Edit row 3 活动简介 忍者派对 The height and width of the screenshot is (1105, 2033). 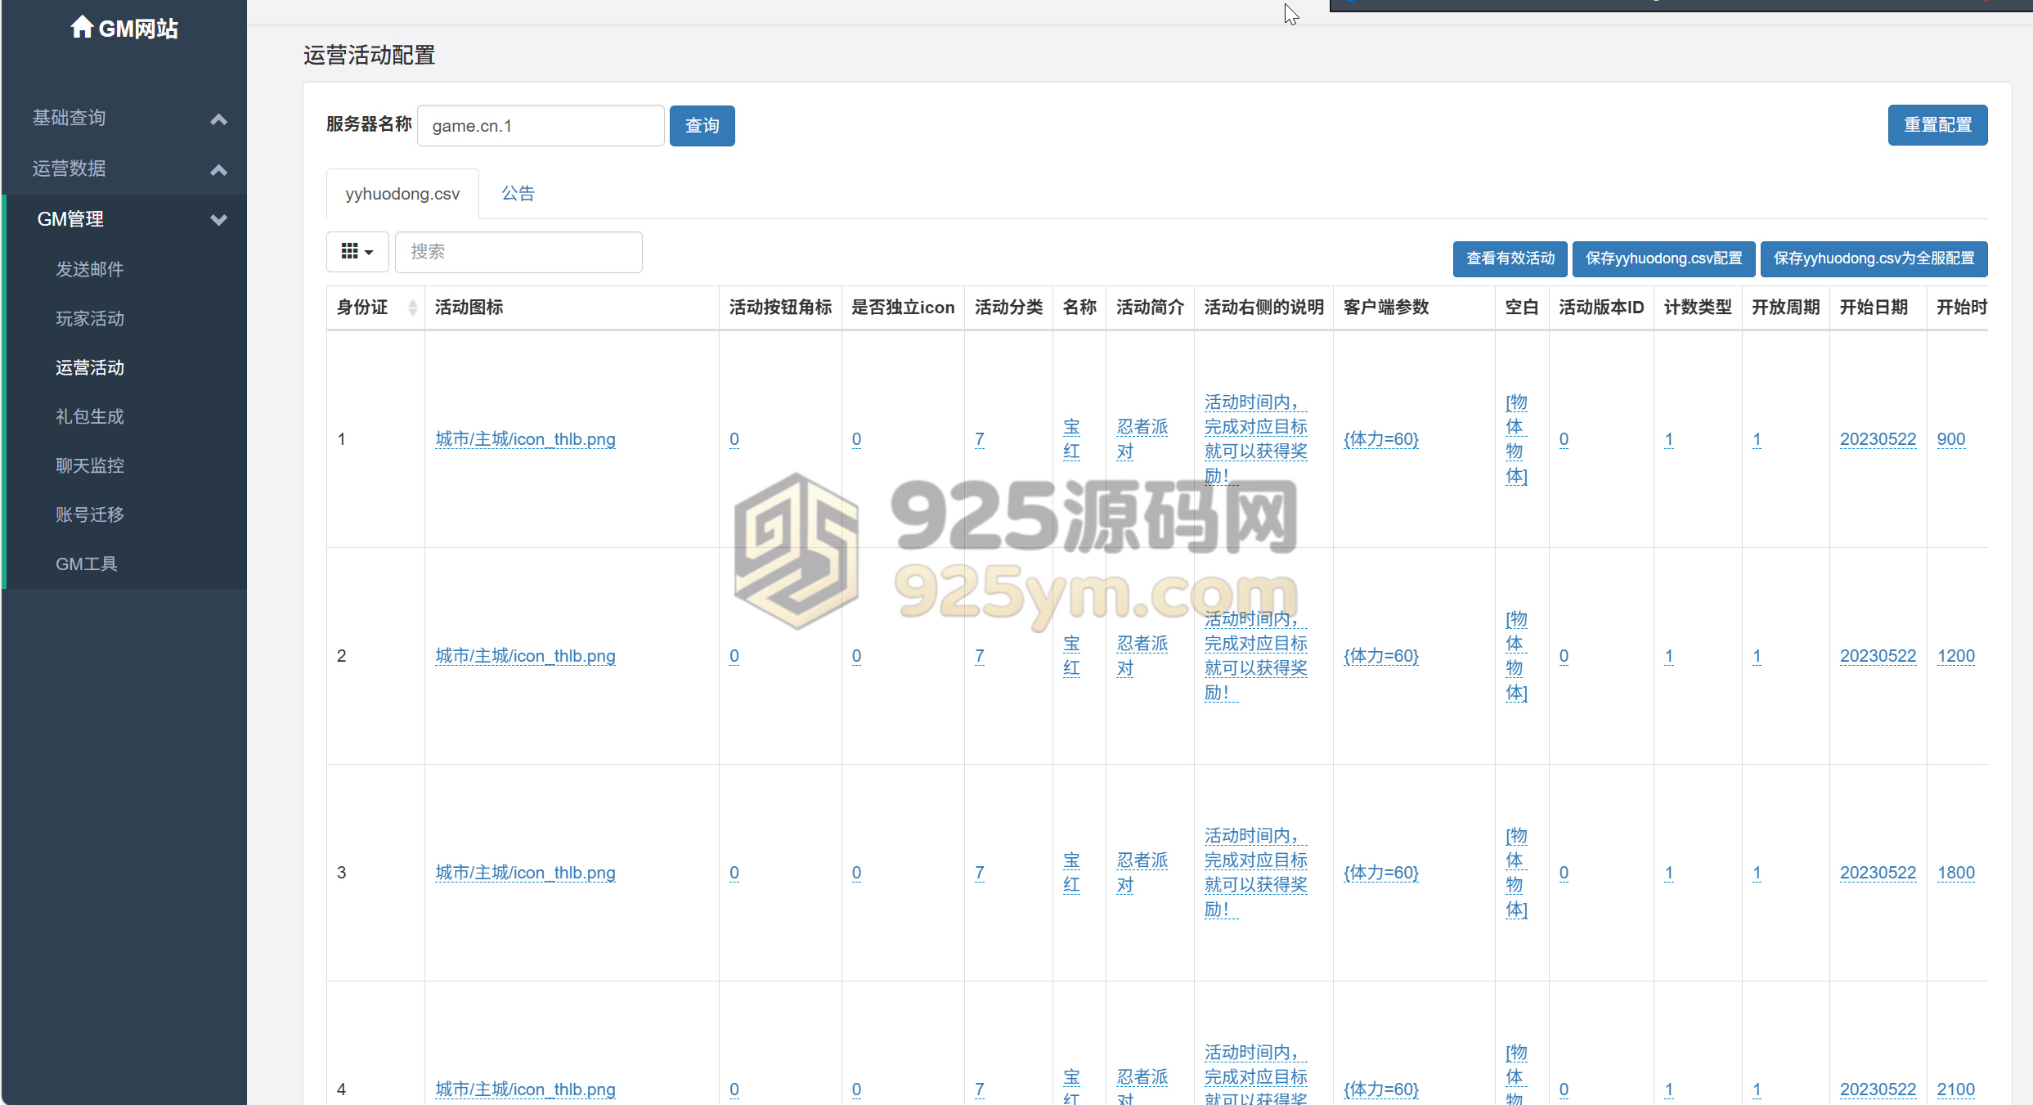coord(1142,873)
